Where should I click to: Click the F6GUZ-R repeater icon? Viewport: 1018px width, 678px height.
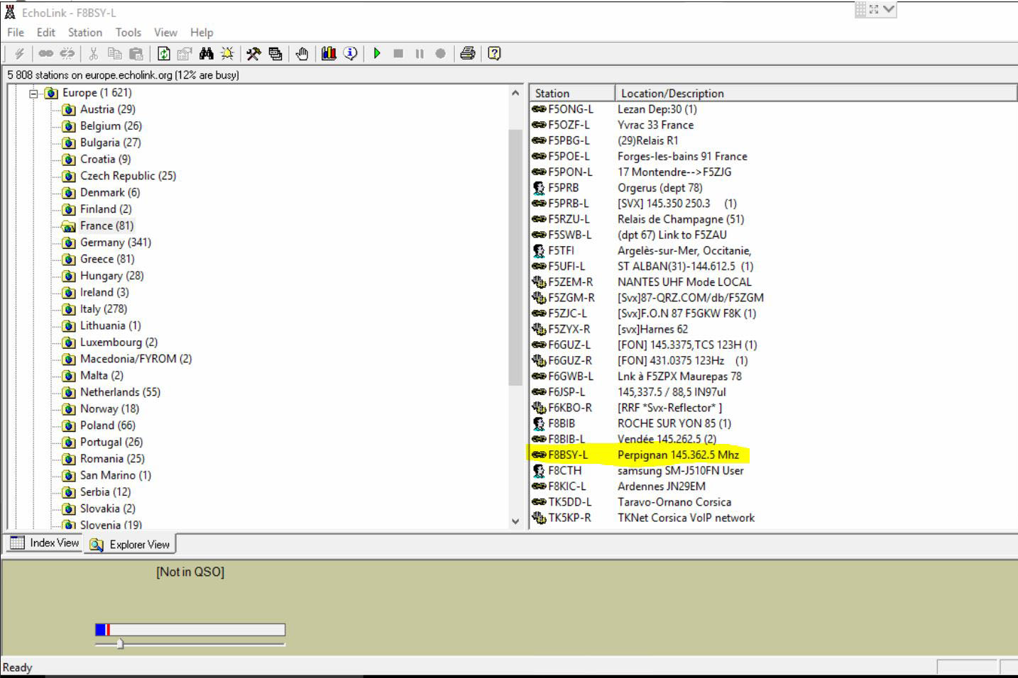click(x=539, y=361)
